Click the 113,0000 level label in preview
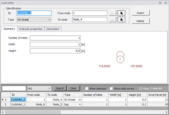The image size is (169, 115). [105, 66]
